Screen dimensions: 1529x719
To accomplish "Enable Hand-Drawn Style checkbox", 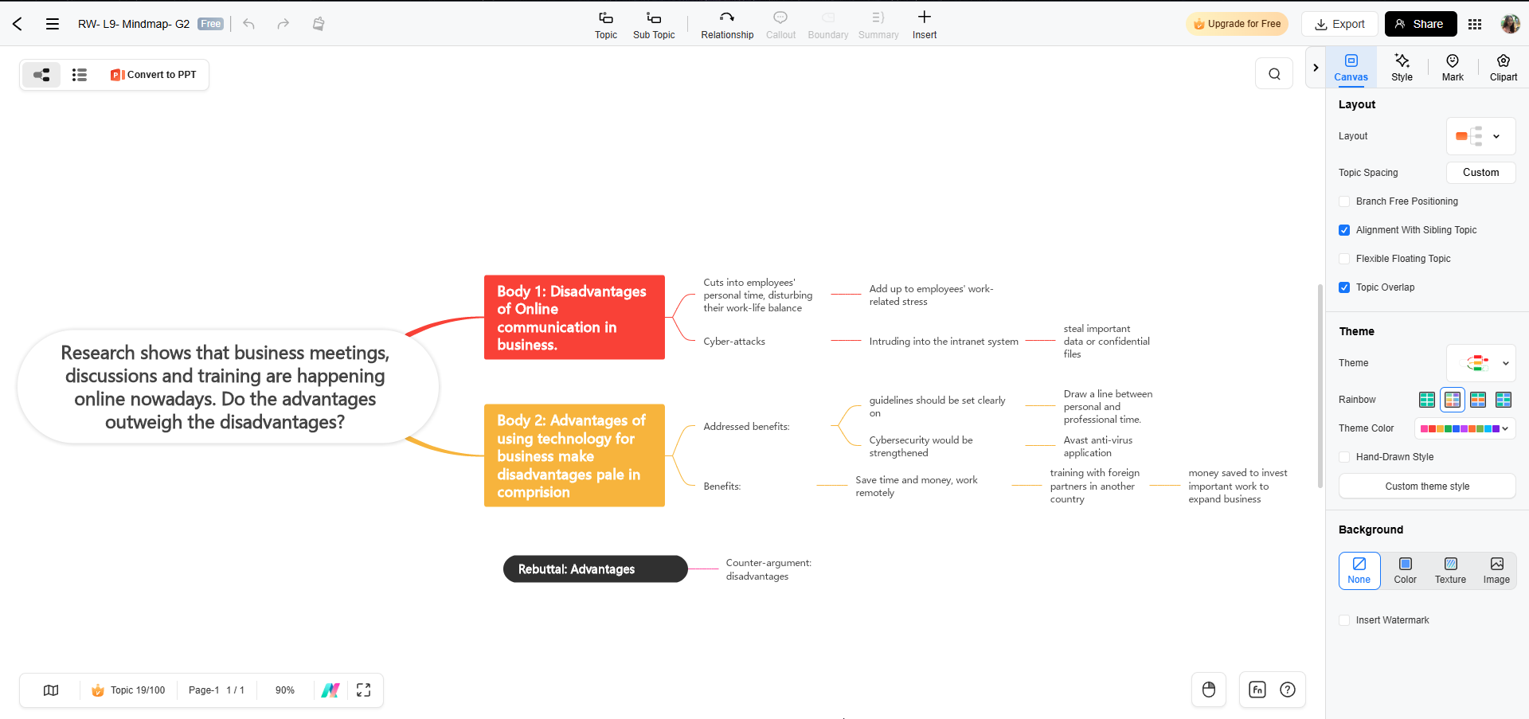I will tap(1344, 457).
